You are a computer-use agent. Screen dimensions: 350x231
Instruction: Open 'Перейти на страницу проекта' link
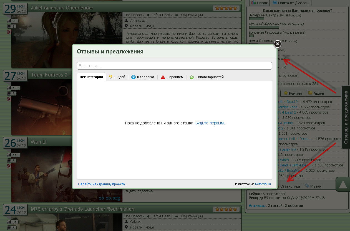coord(101,184)
